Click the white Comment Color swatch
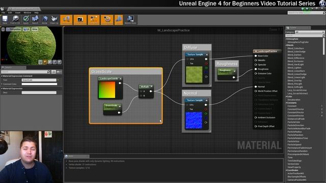Viewport: 326px width, 183px height. tap(39, 84)
